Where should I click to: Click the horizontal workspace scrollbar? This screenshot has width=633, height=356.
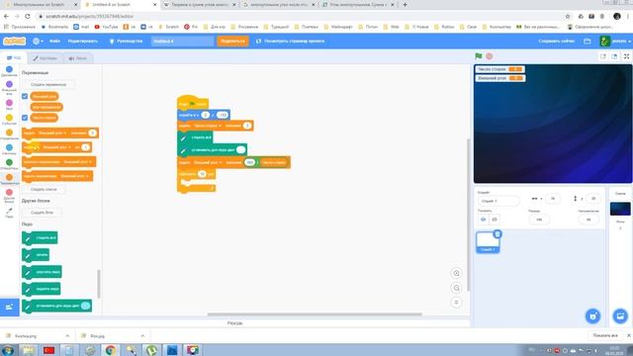(x=315, y=314)
